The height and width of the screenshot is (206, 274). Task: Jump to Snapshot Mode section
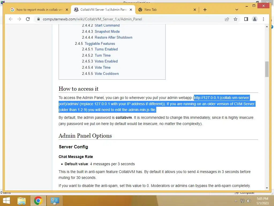coord(107,32)
